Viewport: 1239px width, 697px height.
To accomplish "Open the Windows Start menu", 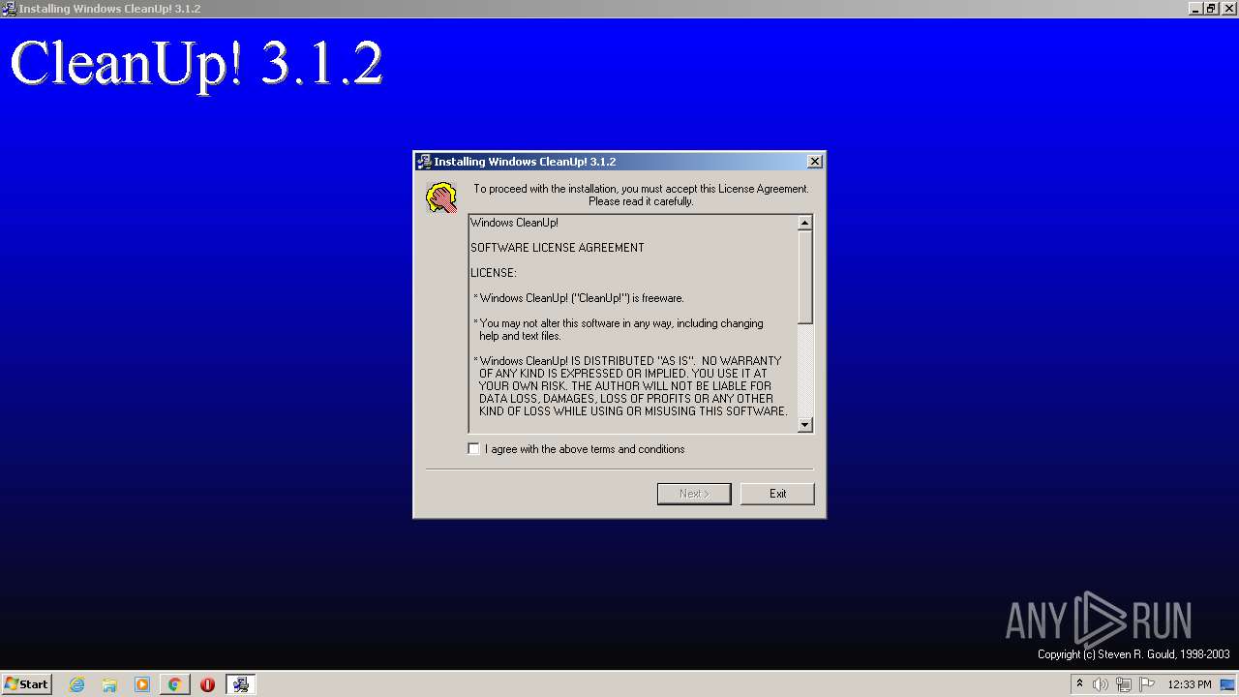I will coord(27,684).
